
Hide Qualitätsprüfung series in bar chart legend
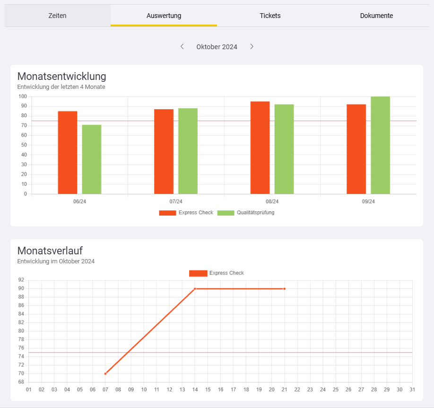246,213
